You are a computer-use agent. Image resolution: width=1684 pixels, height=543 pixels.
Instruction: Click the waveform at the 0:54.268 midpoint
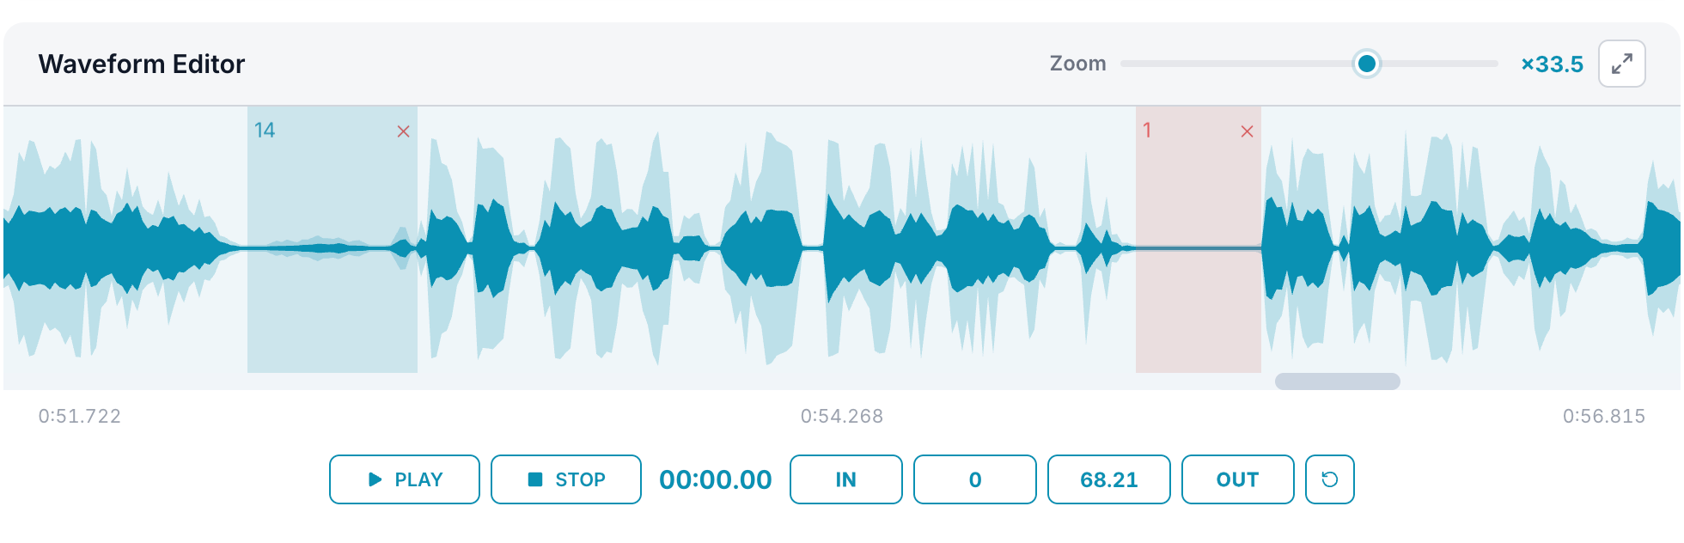click(x=842, y=248)
